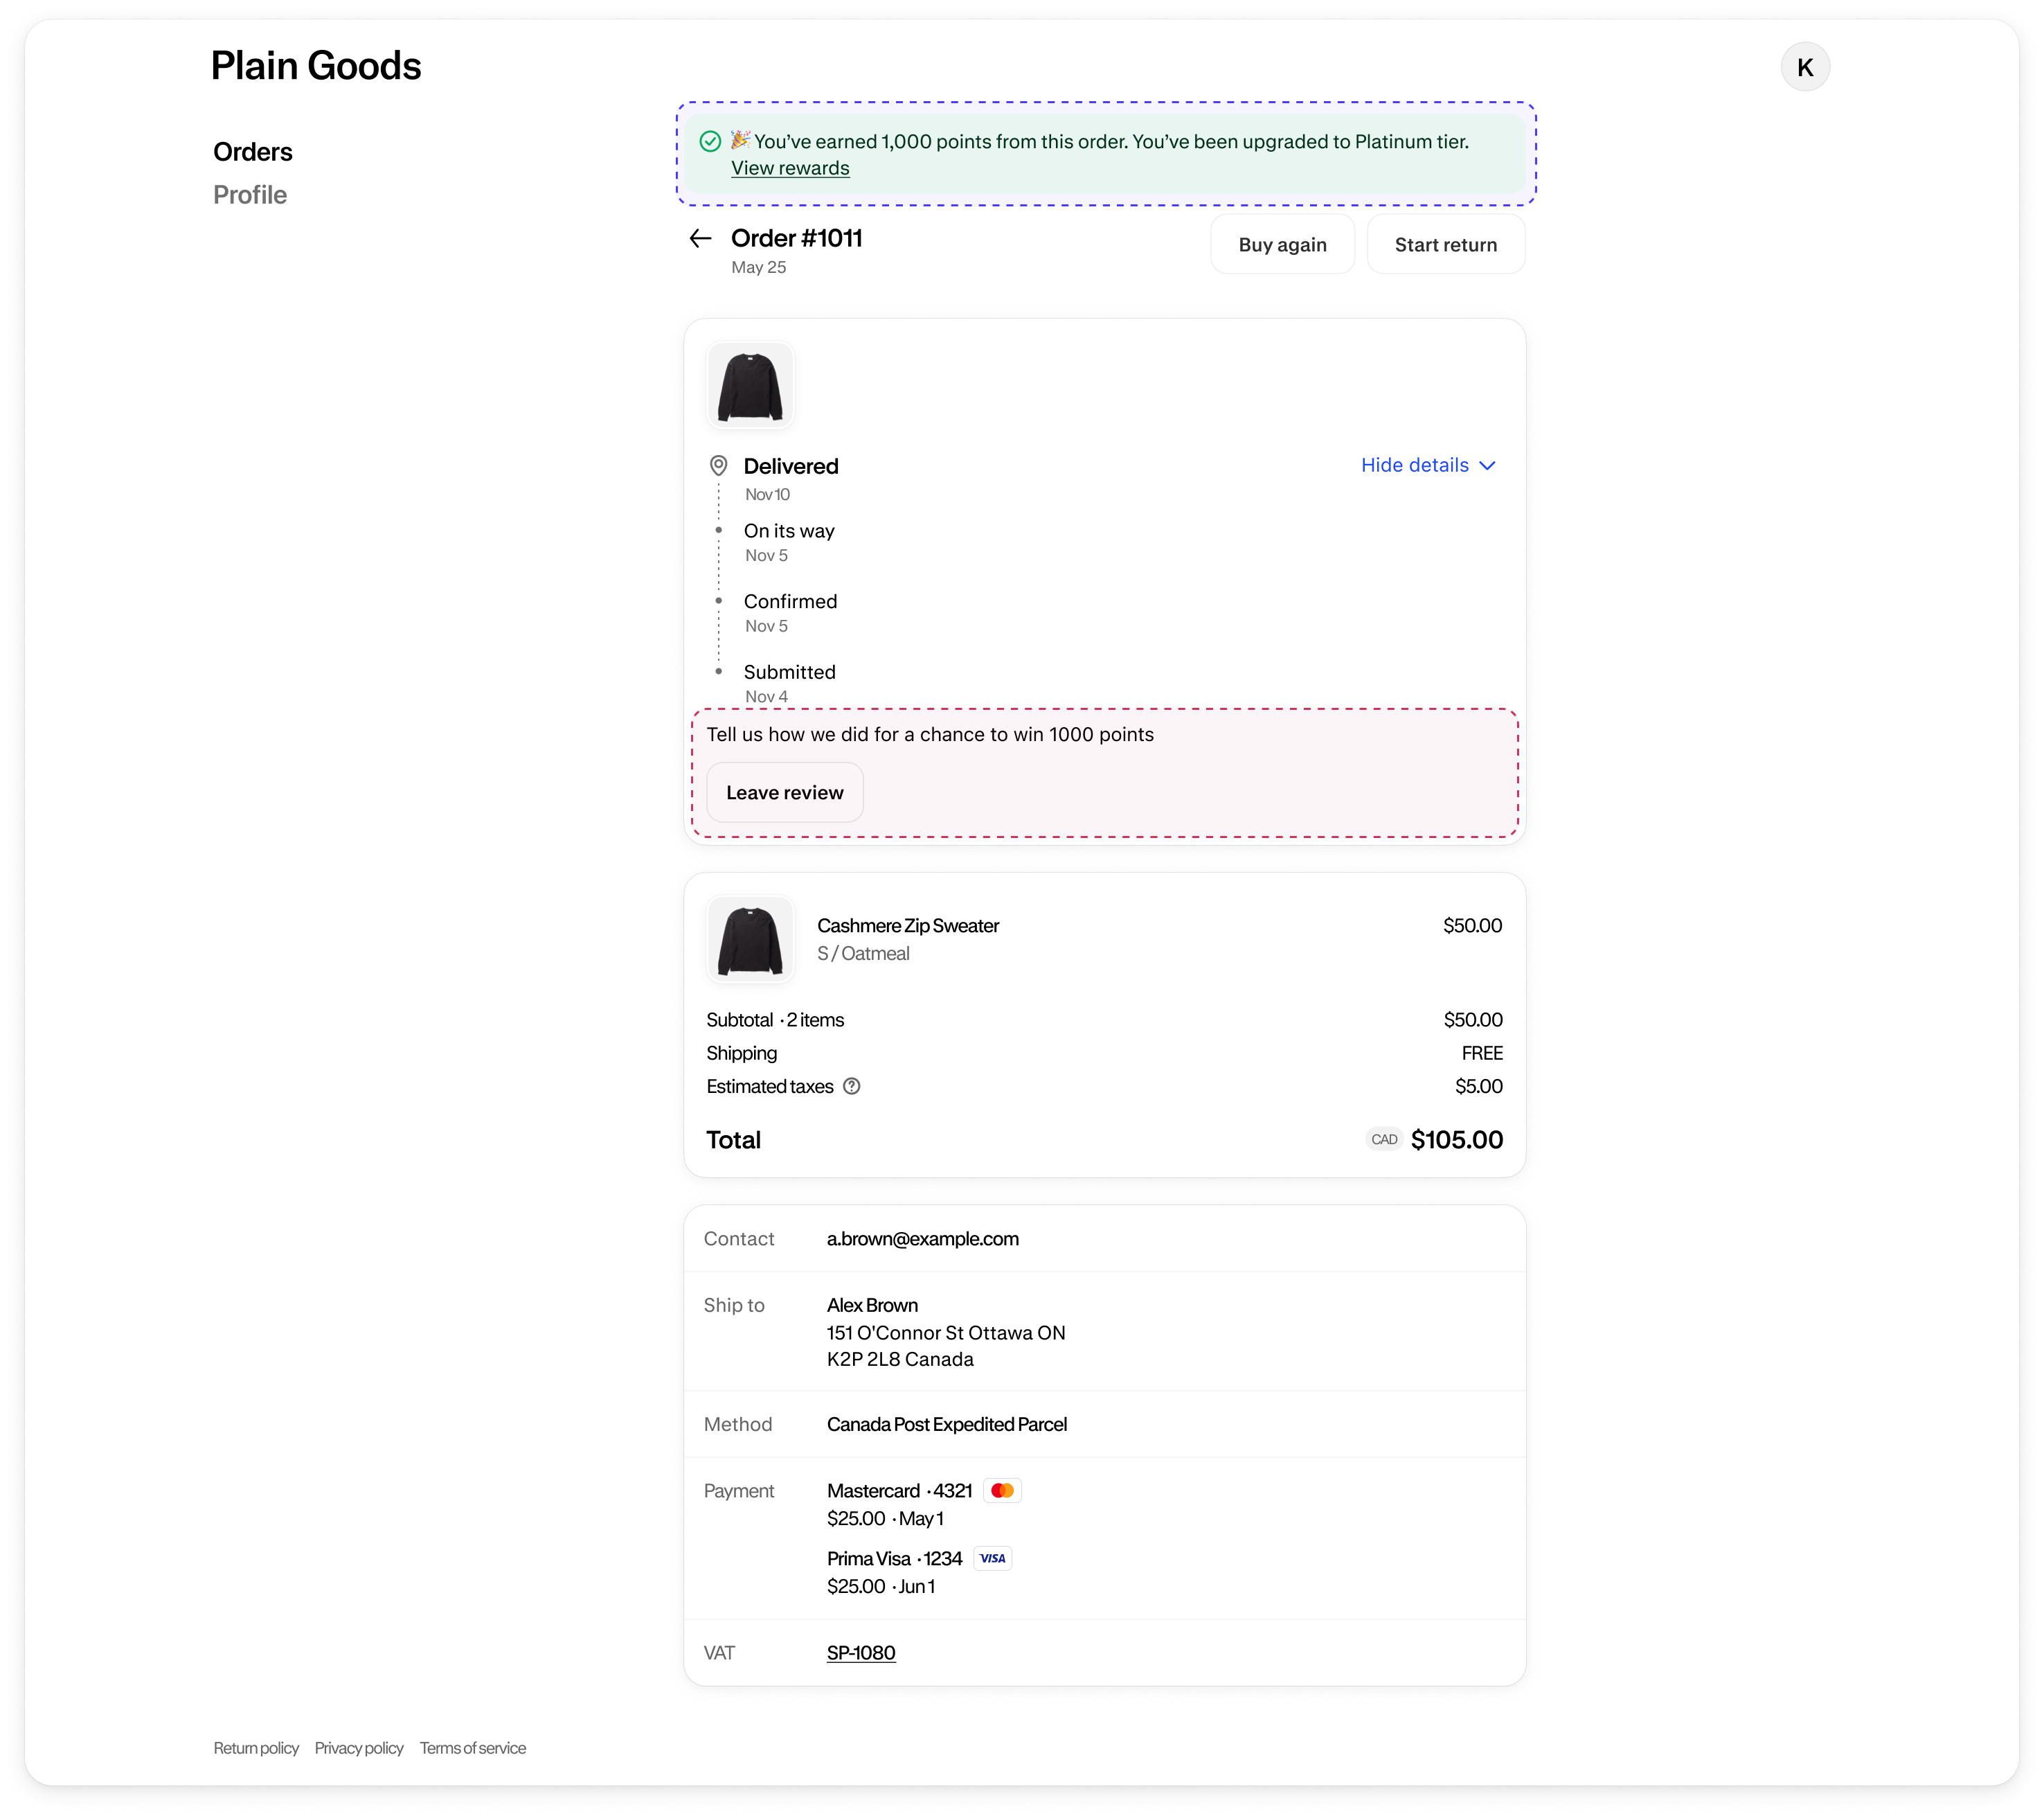Click the $25.00 · Jun 1 payment detail

(x=881, y=1587)
